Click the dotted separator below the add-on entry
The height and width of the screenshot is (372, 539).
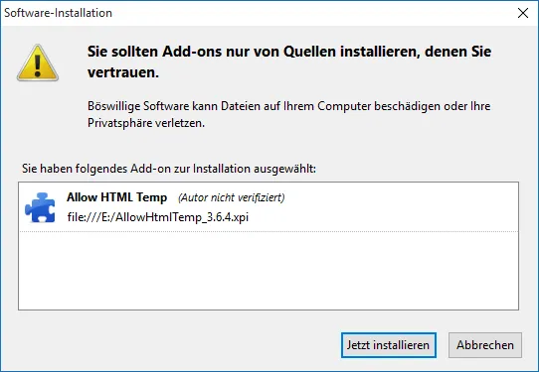[x=269, y=232]
